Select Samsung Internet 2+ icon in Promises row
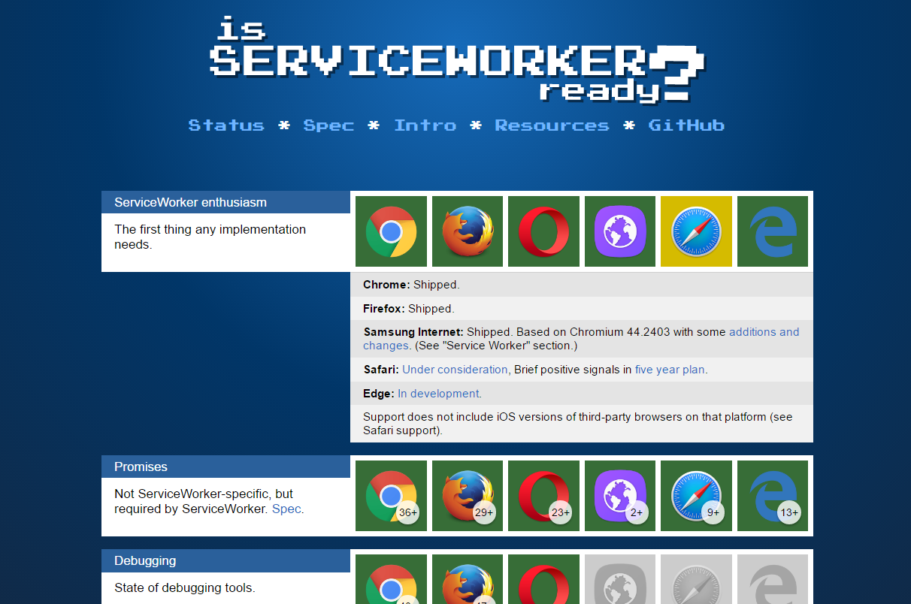The width and height of the screenshot is (911, 604). click(x=620, y=496)
